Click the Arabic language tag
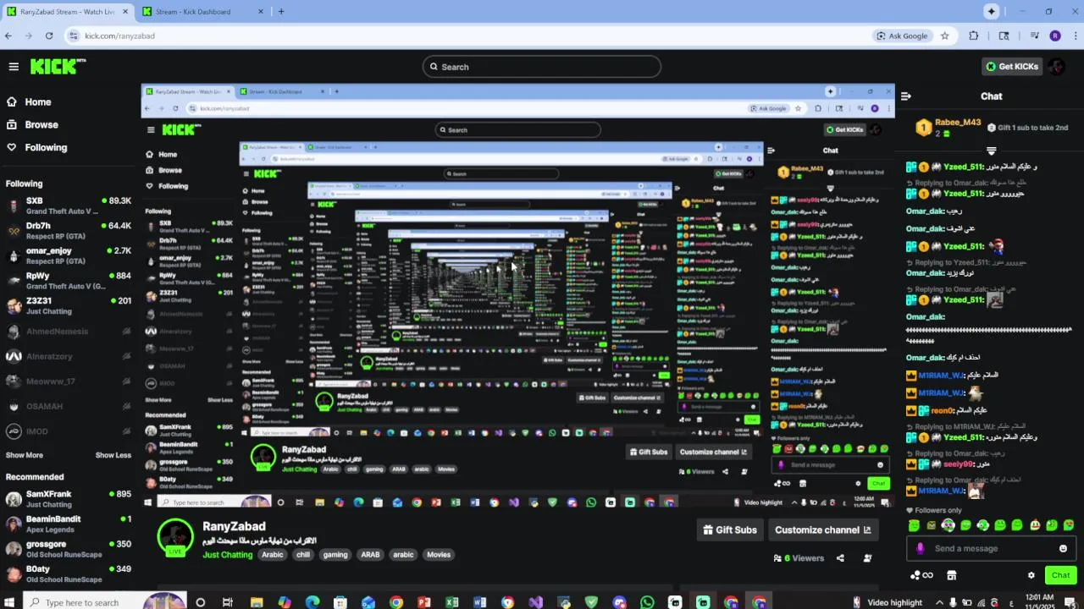 (x=273, y=555)
